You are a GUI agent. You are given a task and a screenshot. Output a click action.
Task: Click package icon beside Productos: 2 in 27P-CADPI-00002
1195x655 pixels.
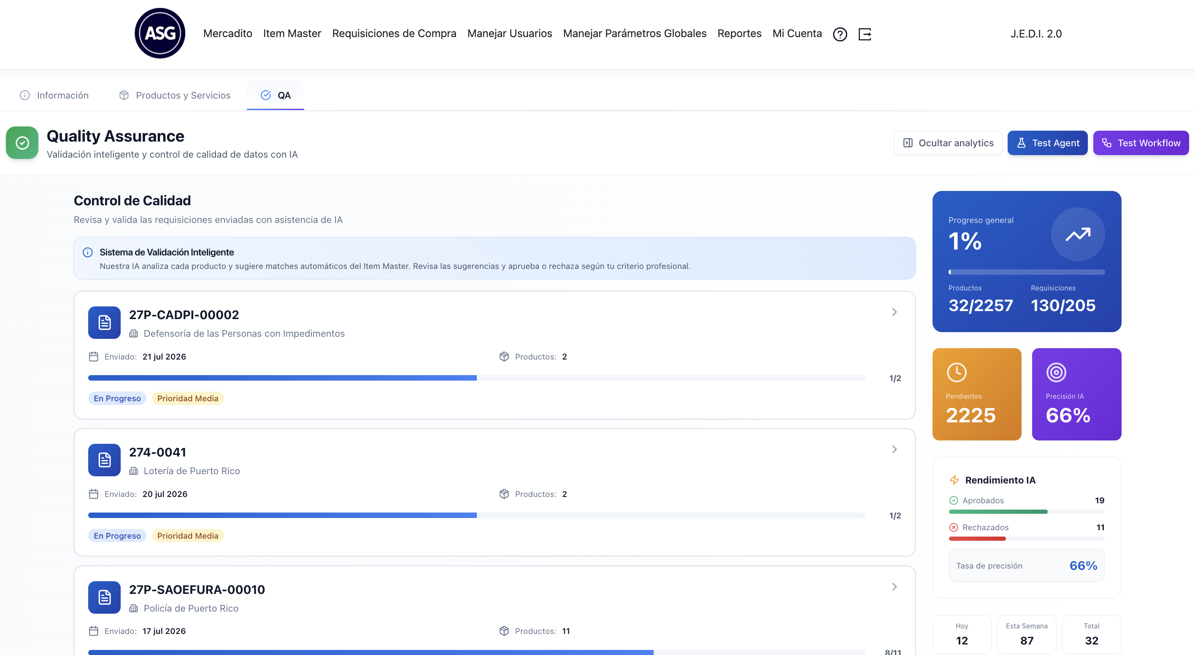tap(504, 357)
